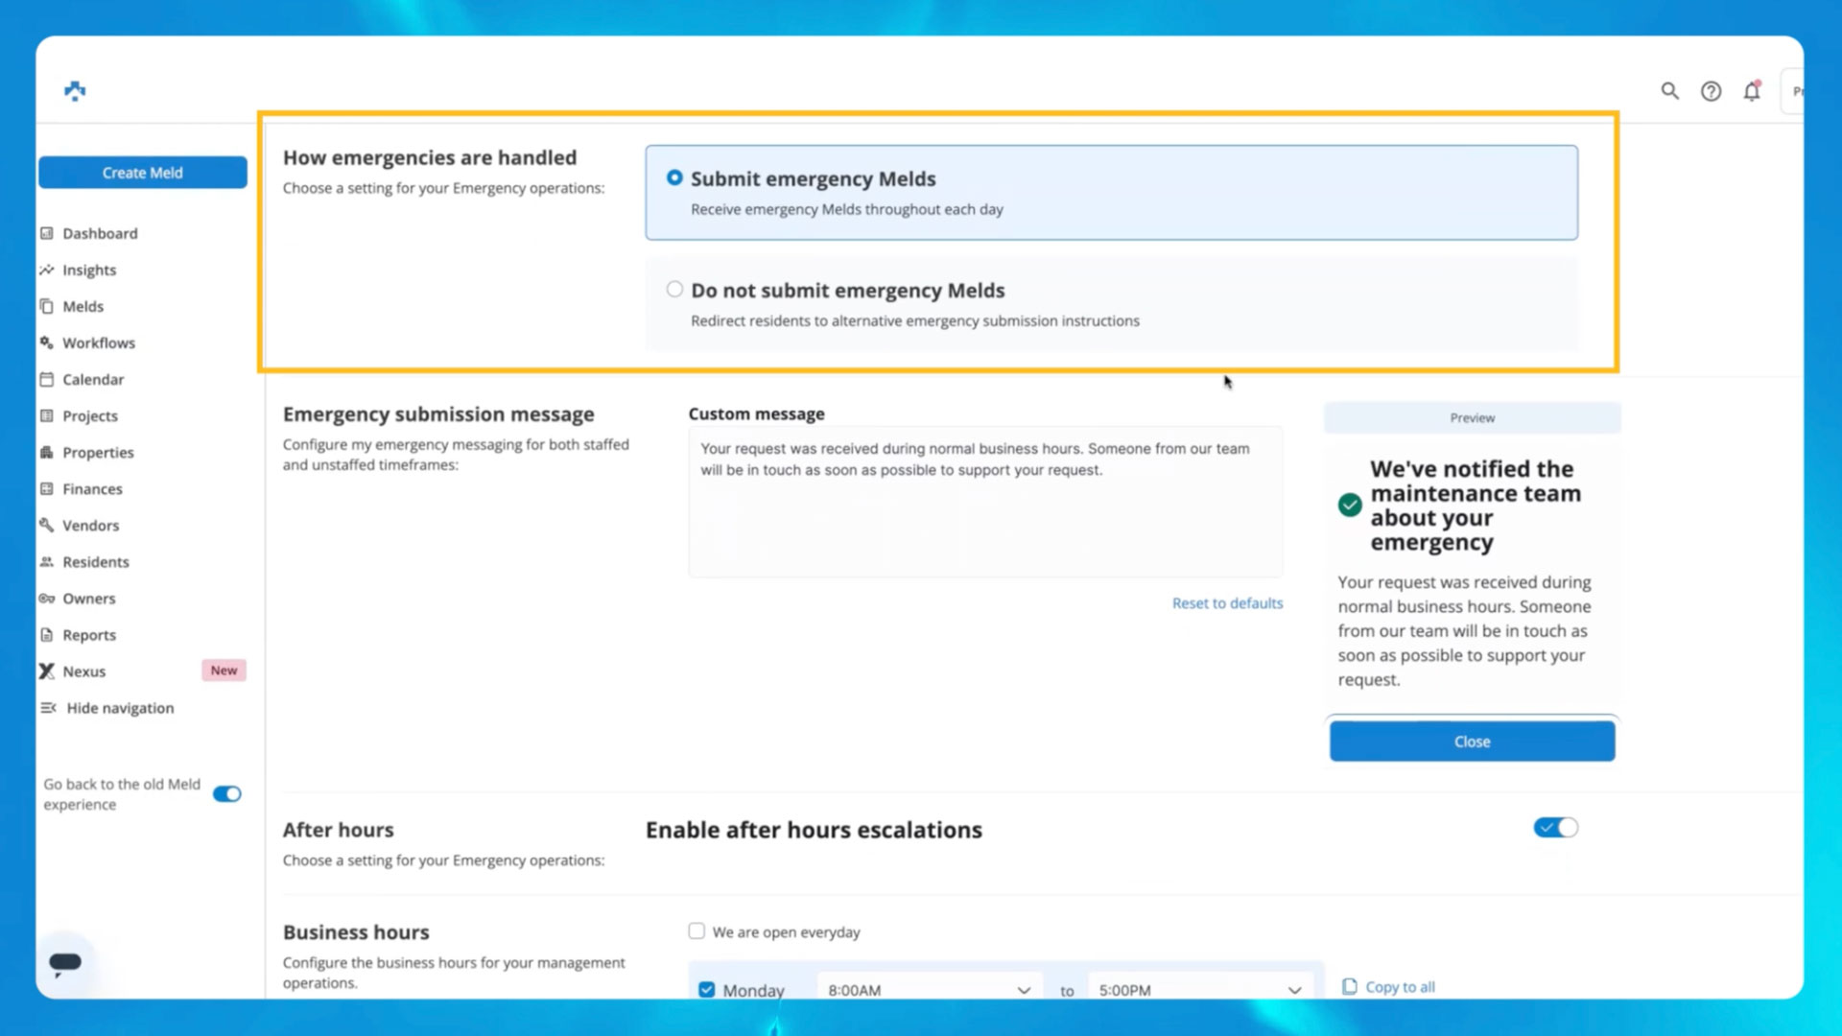Open the Monday 8:00AM start time dropdown

pyautogui.click(x=929, y=989)
